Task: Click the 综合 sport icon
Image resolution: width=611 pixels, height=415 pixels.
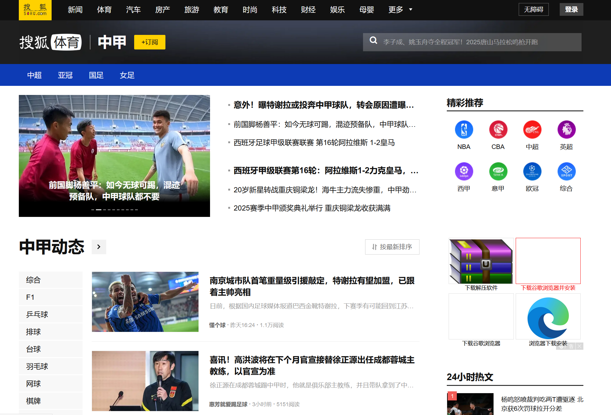Action: (x=566, y=171)
